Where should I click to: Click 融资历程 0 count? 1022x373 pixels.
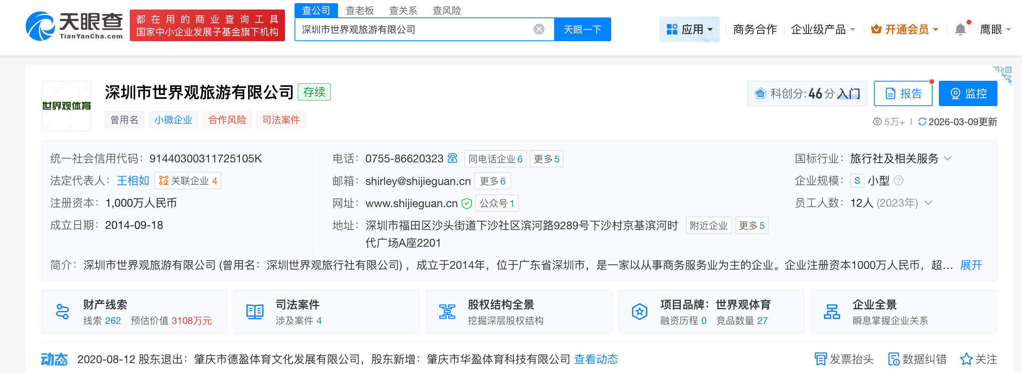tap(683, 320)
